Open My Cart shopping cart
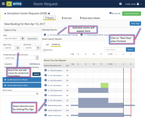The image size is (145, 117). click(115, 13)
